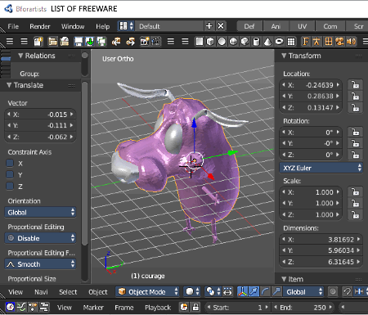The width and height of the screenshot is (368, 315).
Task: Toggle lock on Location X
Action: coord(355,85)
